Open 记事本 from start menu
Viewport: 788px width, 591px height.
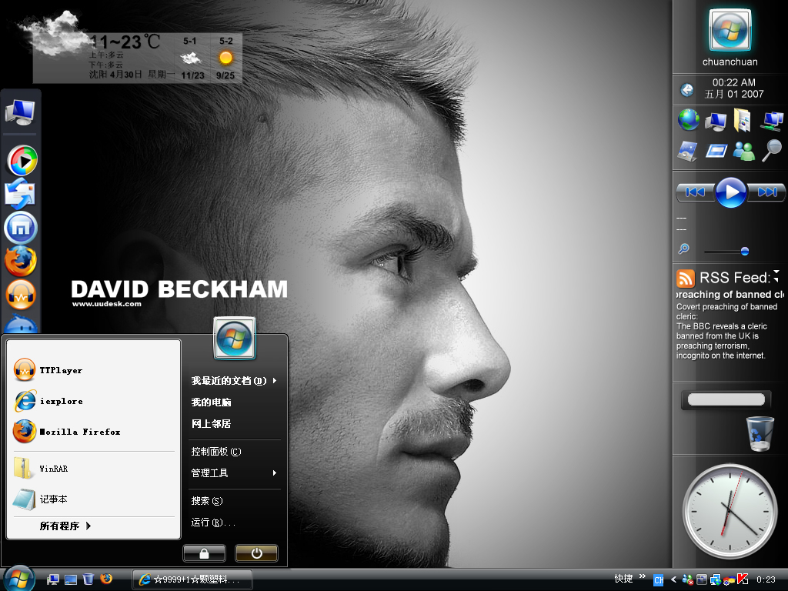pyautogui.click(x=94, y=499)
